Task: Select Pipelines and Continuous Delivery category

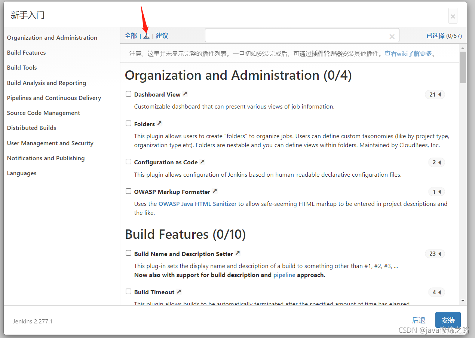Action: coord(54,98)
